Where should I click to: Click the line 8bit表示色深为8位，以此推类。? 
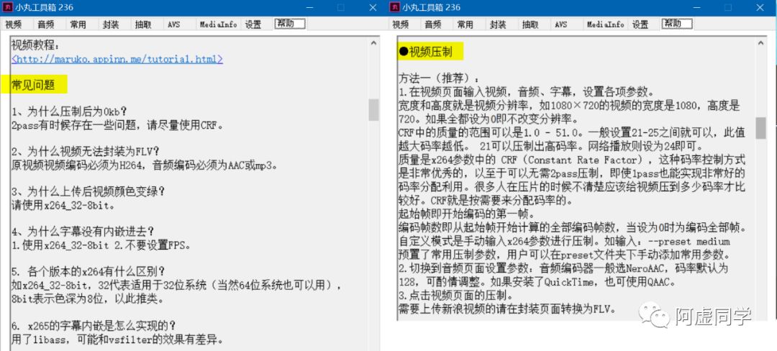point(88,299)
